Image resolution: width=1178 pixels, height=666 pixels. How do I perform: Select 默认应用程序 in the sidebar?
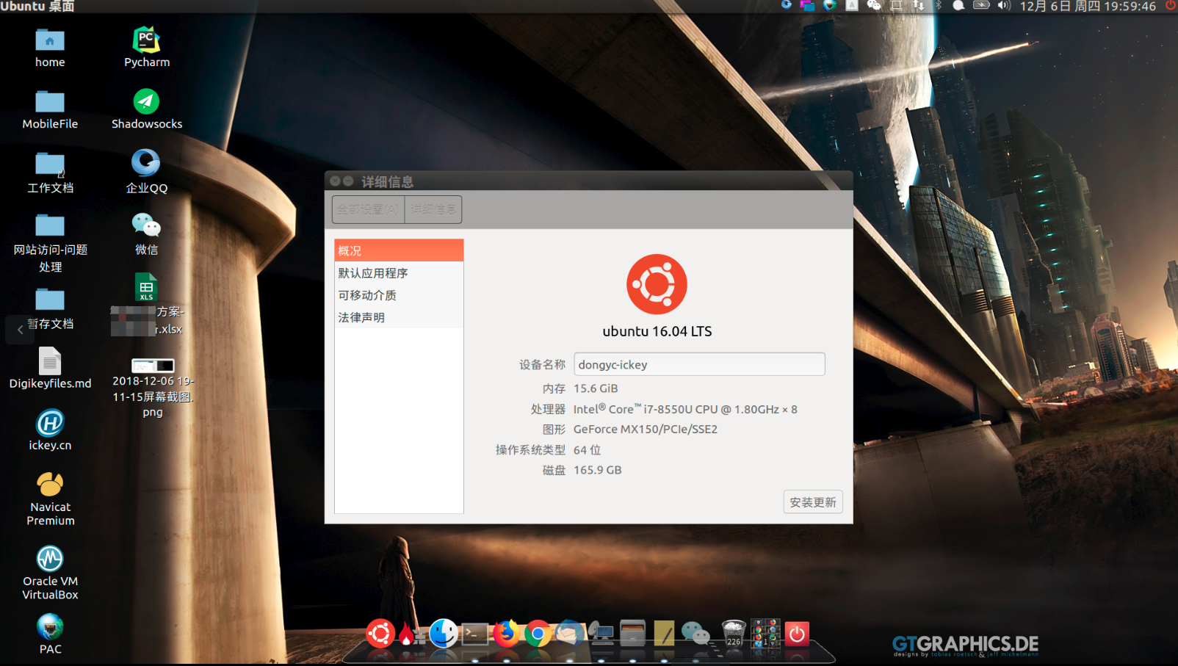399,272
